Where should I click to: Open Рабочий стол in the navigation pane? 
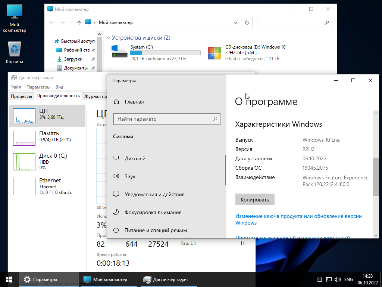[x=75, y=50]
